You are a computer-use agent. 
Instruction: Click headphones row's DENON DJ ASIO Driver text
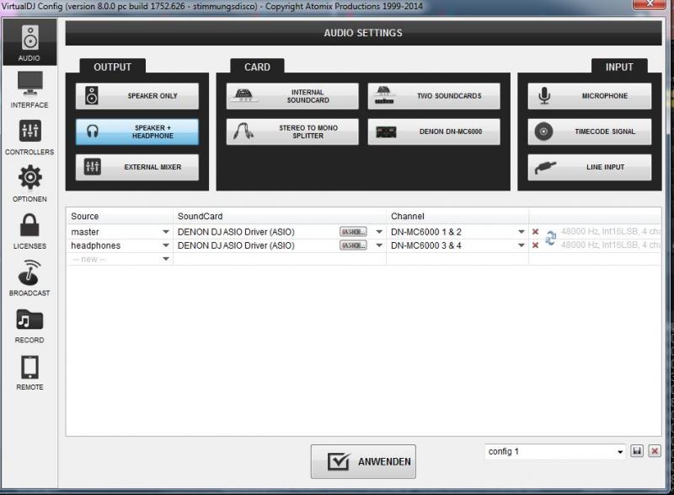click(x=236, y=245)
